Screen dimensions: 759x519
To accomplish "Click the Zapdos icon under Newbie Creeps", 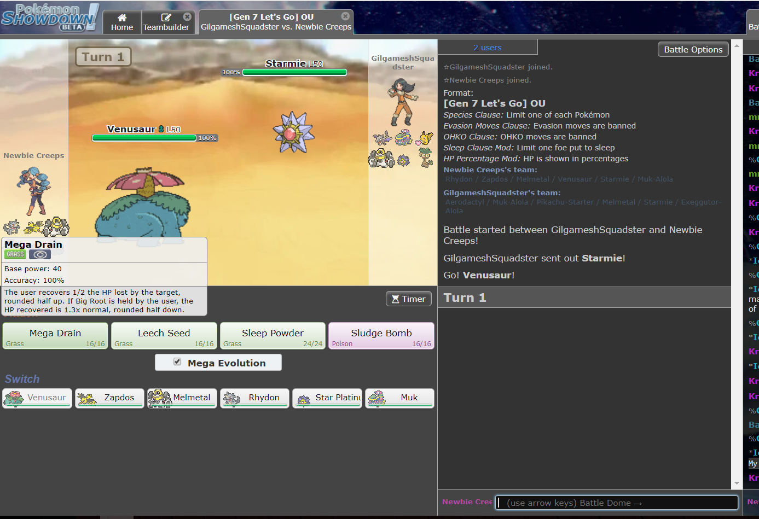I will tap(33, 226).
